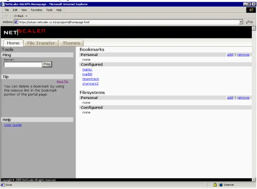
Task: Open the mailblr bookmark
Action: click(x=87, y=74)
